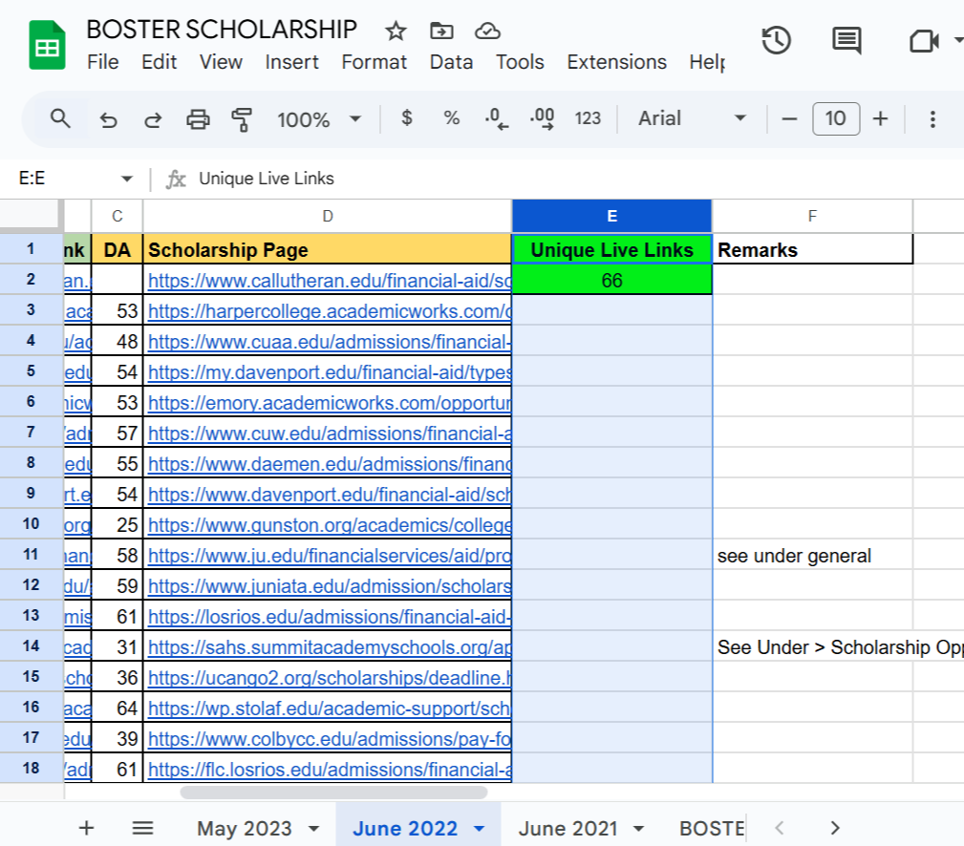Screen dimensions: 964x846
Task: Increase font size with plus button
Action: coord(880,118)
